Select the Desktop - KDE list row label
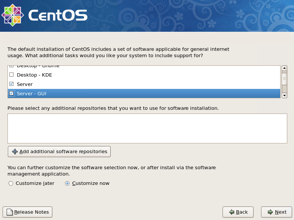Screen dimensions: 294x220 point(34,75)
